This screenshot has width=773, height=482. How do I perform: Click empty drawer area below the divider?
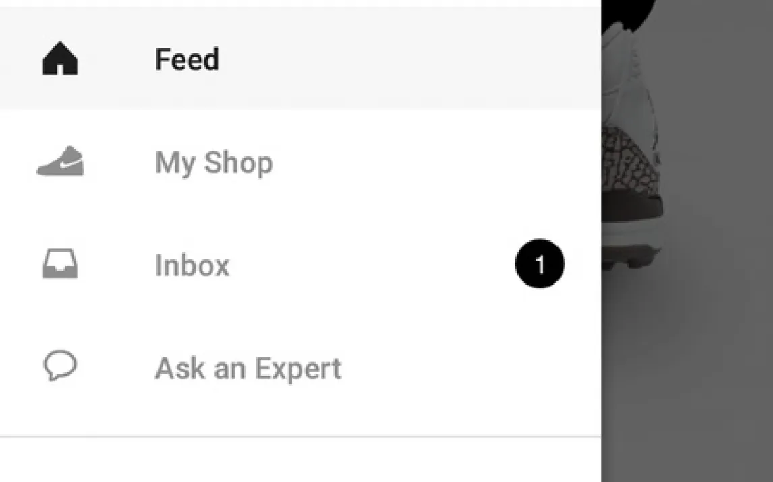pyautogui.click(x=300, y=461)
